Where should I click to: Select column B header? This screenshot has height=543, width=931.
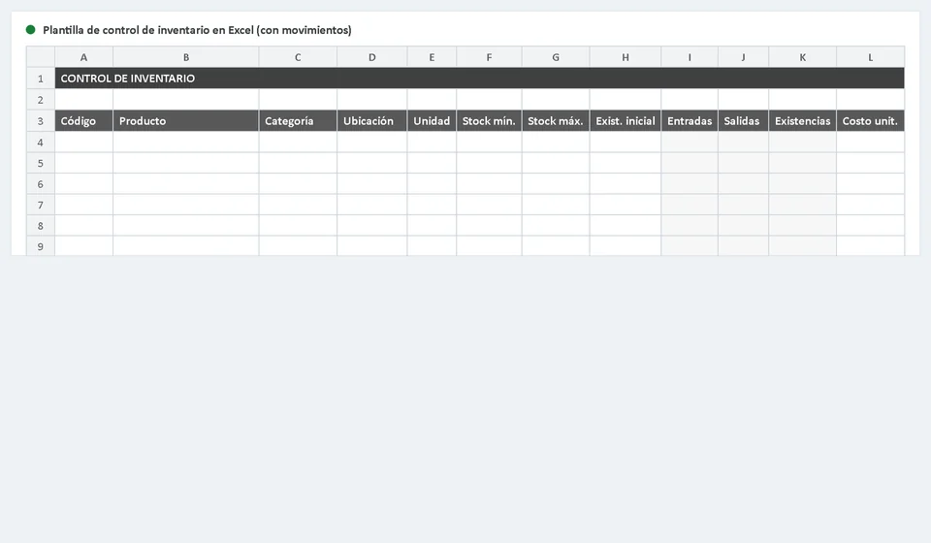[x=186, y=57]
